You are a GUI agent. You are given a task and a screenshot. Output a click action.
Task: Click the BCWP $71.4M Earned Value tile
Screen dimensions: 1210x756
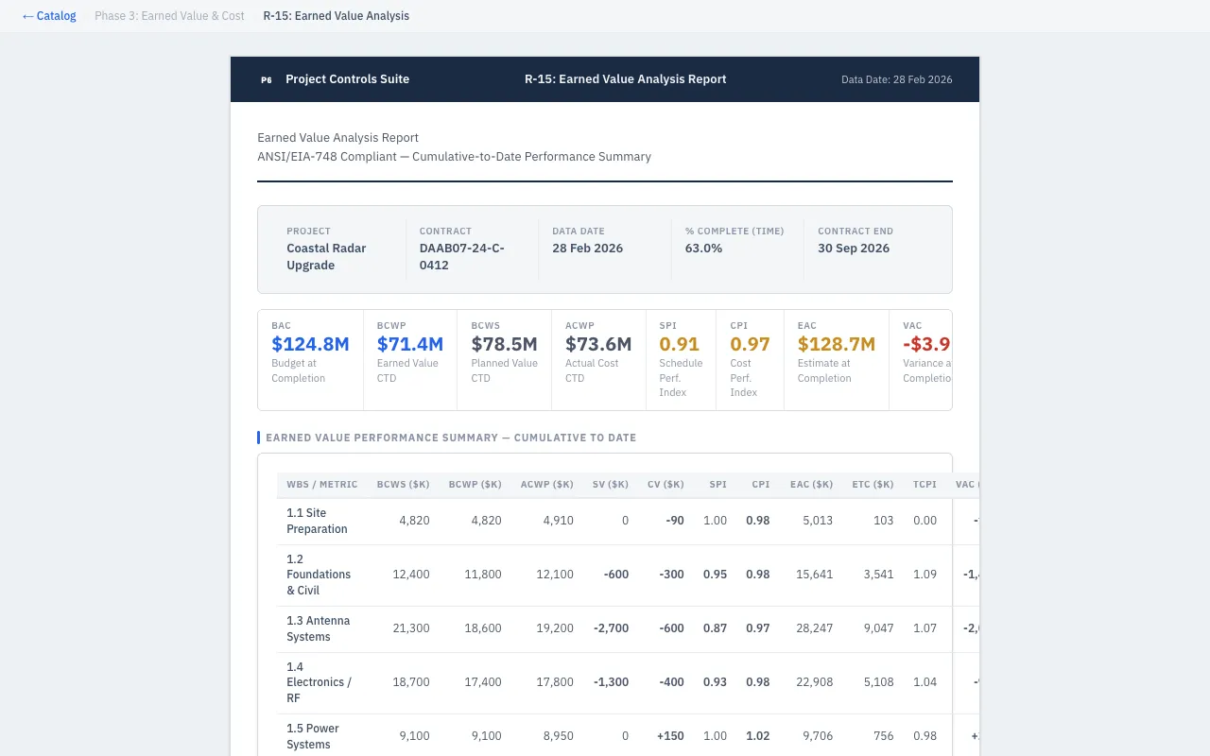[409, 359]
